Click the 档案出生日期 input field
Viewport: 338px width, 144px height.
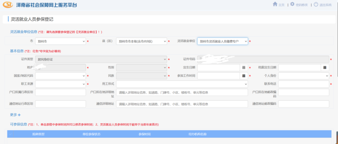[300, 67]
